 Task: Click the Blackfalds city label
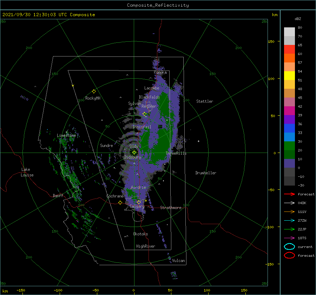click(149, 97)
